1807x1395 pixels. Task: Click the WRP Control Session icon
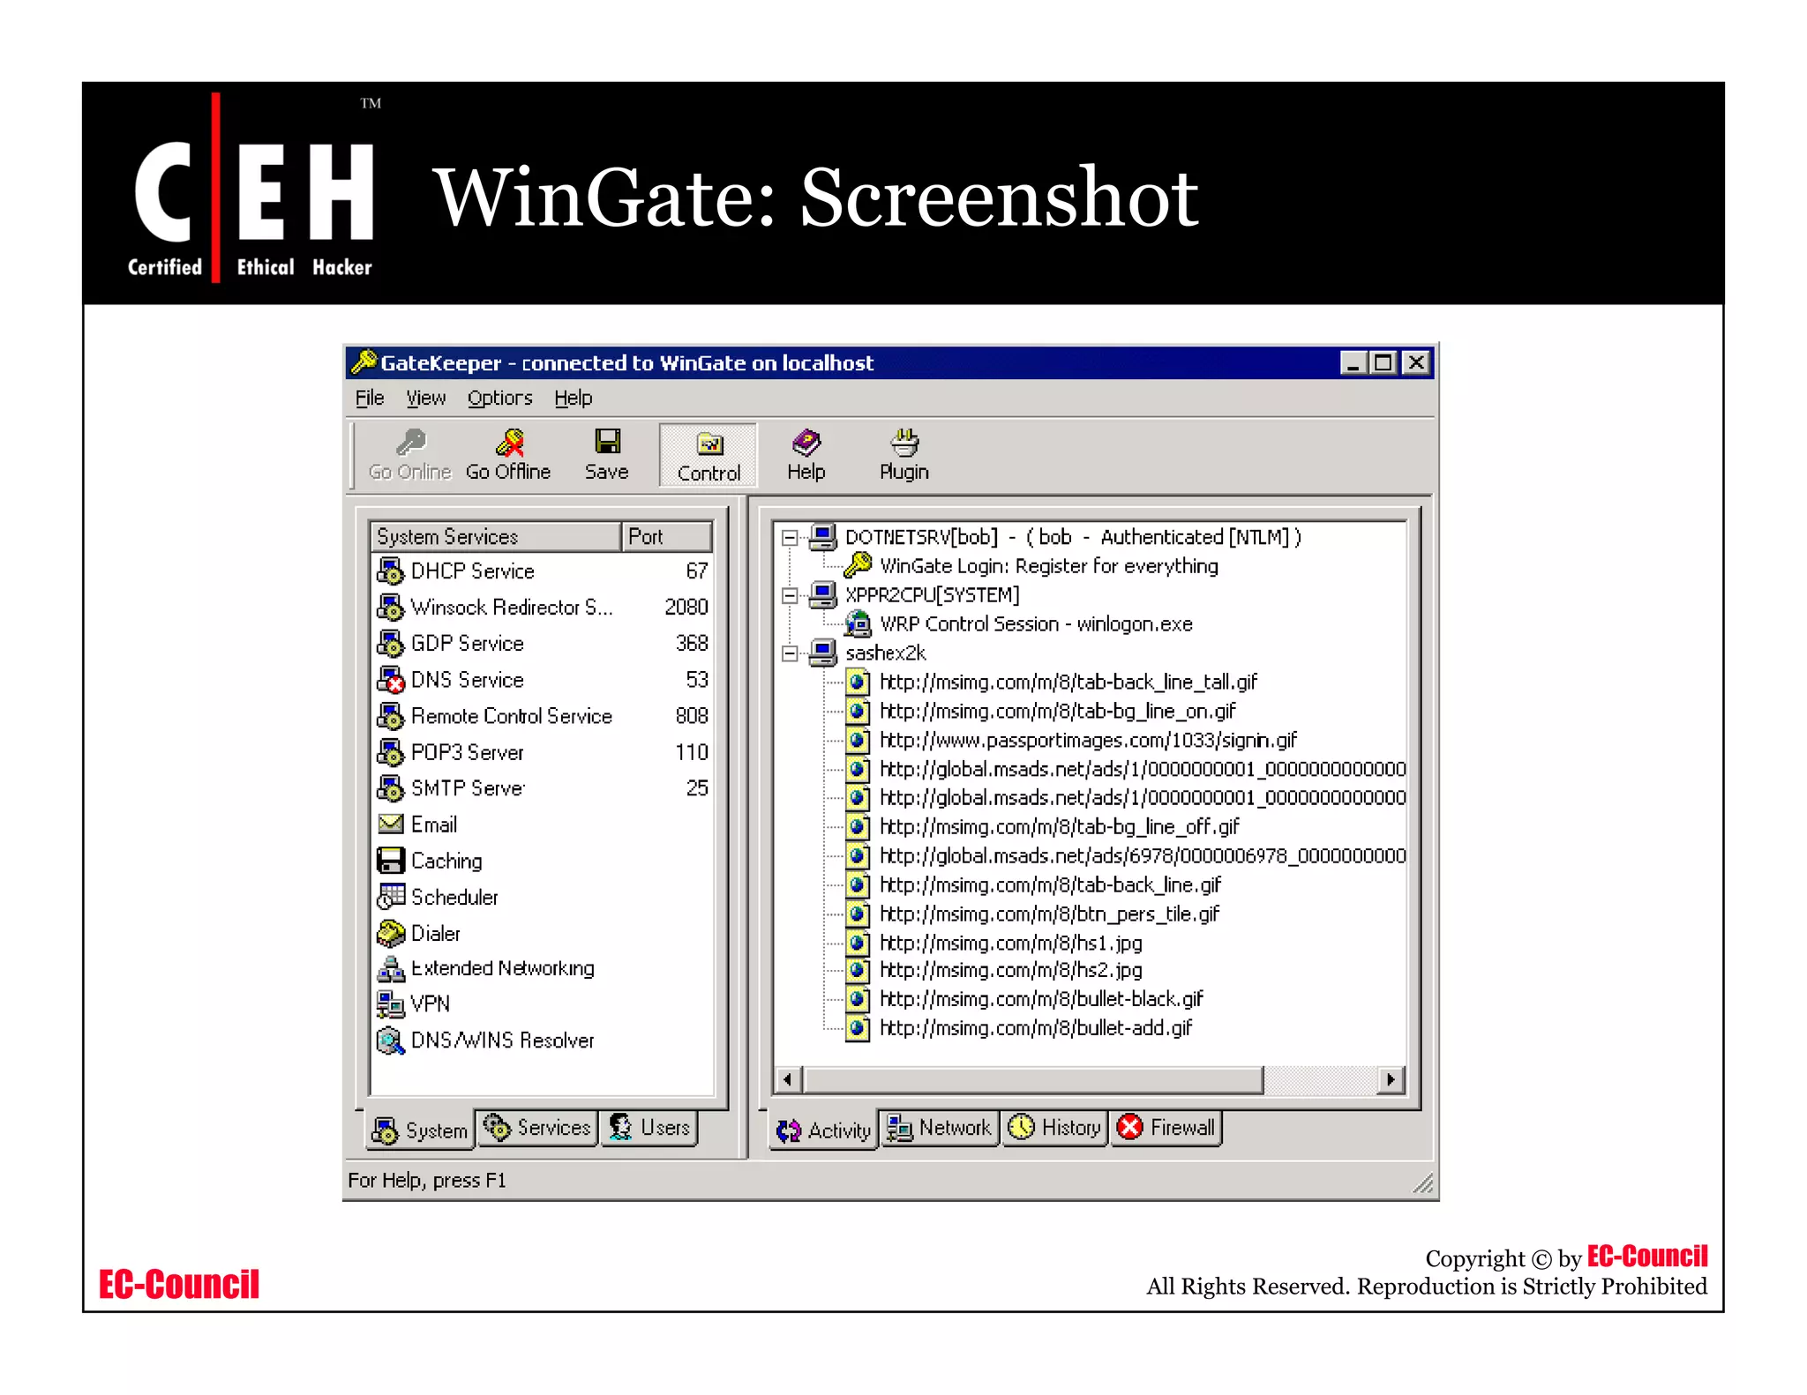coord(857,623)
